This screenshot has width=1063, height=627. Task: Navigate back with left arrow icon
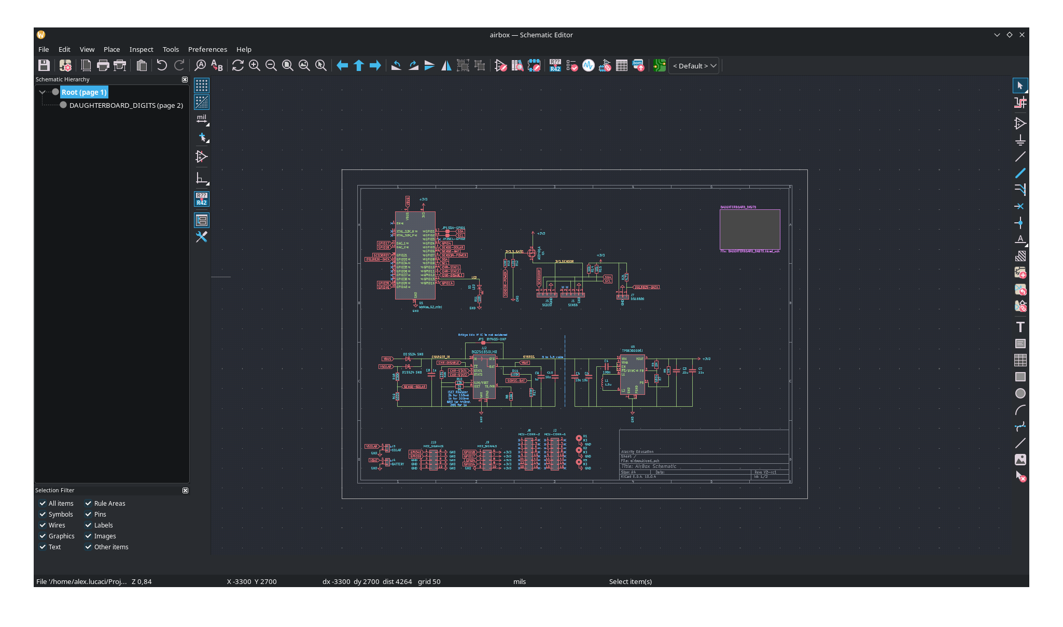pyautogui.click(x=342, y=65)
